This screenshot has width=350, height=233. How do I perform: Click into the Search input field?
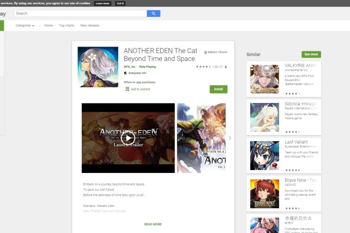click(x=80, y=14)
